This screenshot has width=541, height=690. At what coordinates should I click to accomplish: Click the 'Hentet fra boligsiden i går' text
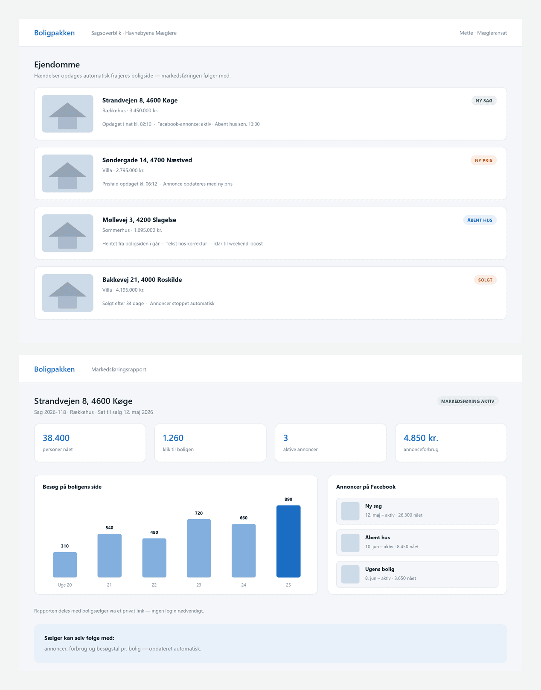point(131,244)
